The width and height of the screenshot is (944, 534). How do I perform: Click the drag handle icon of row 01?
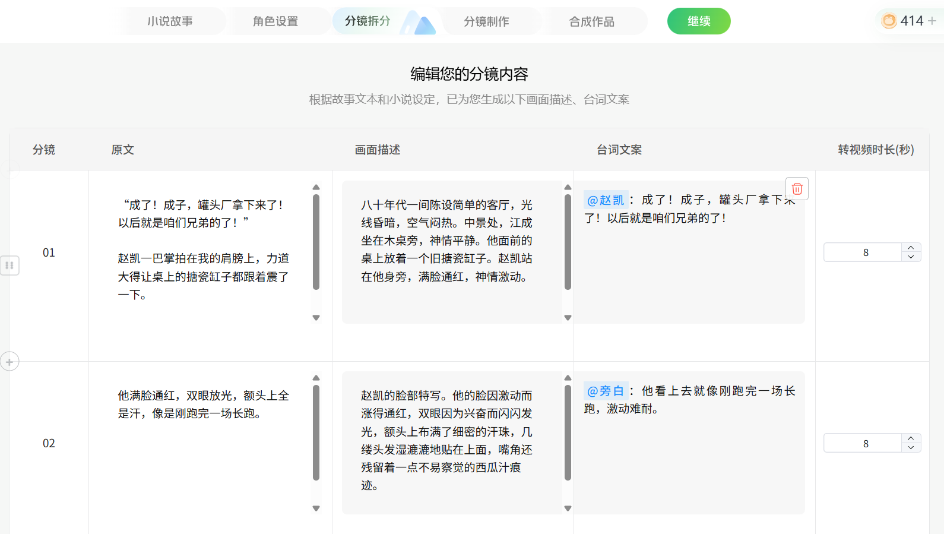[9, 265]
